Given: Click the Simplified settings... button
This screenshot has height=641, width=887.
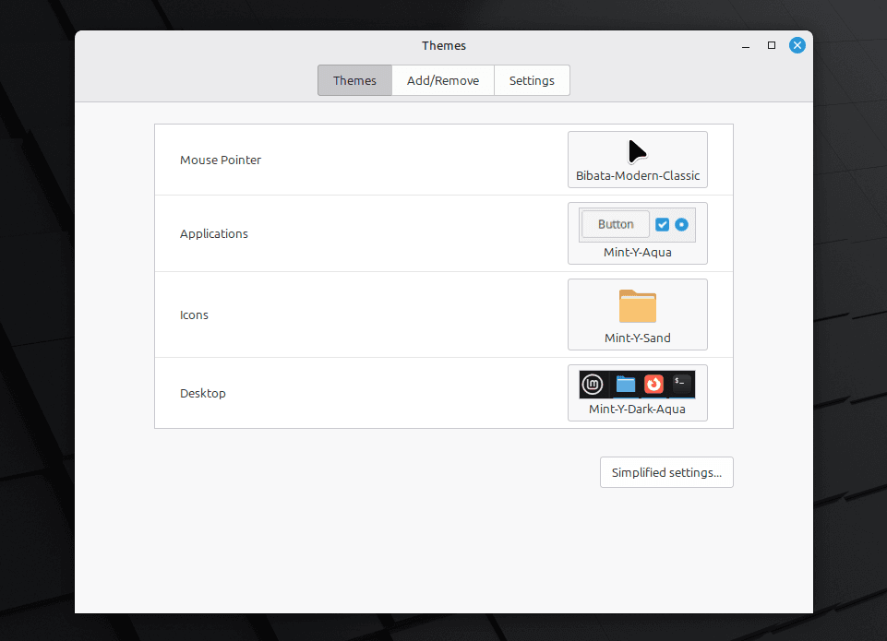Looking at the screenshot, I should (x=666, y=472).
